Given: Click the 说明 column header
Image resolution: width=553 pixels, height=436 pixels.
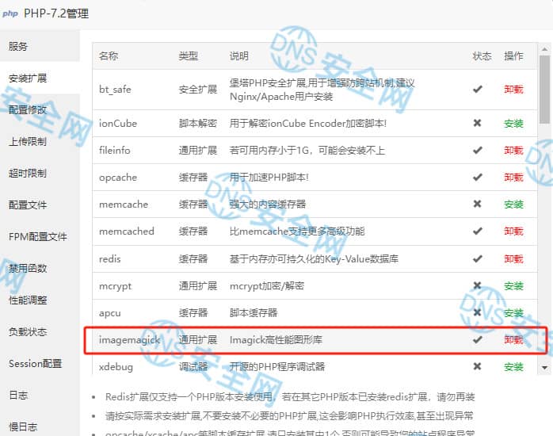Looking at the screenshot, I should (x=238, y=55).
